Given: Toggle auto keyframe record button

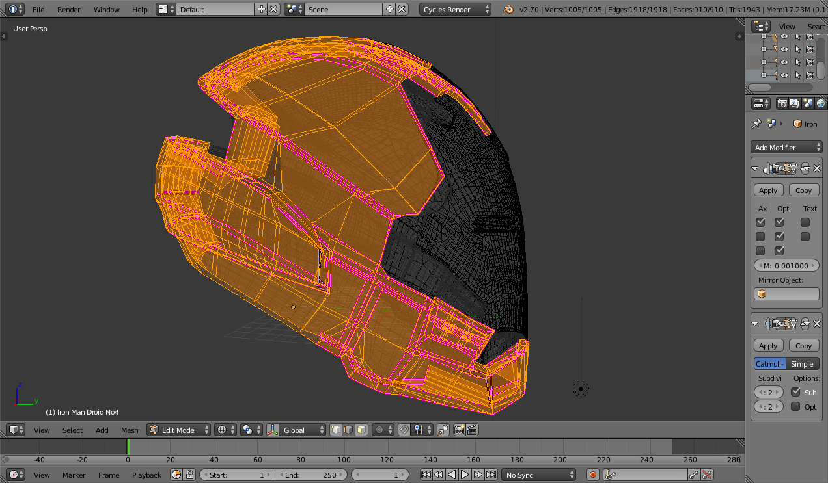Looking at the screenshot, I should click(x=592, y=475).
